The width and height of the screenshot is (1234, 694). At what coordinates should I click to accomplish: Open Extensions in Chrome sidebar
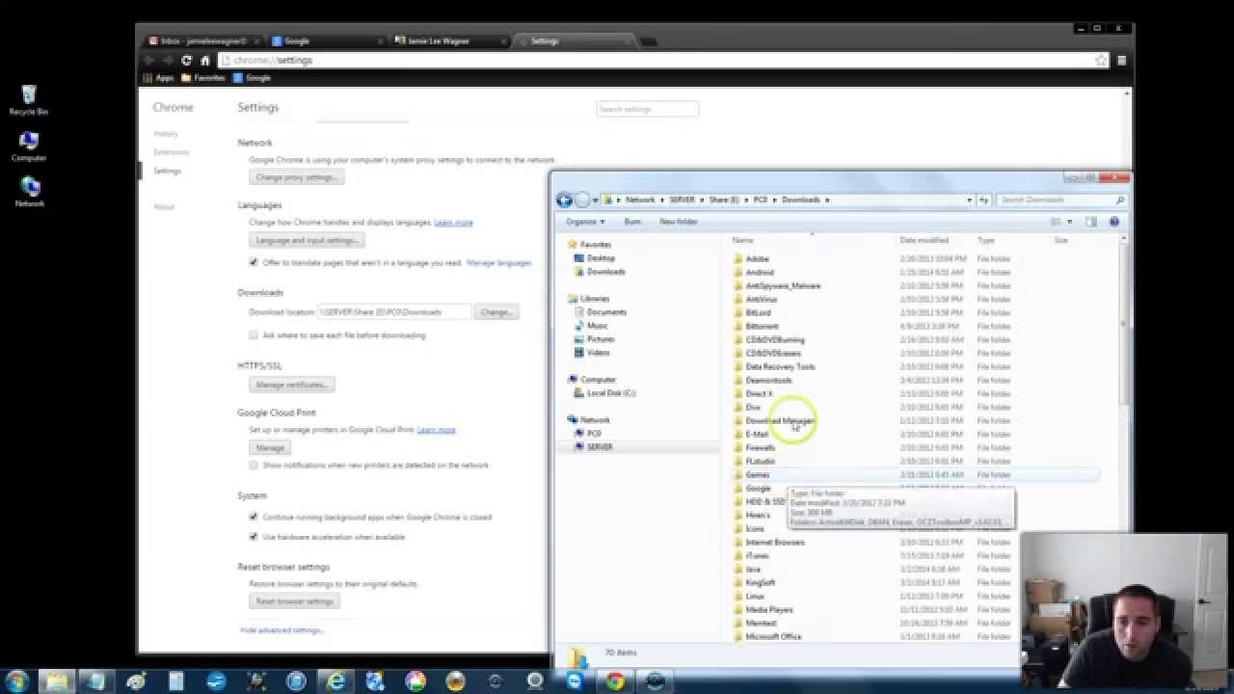coord(171,152)
